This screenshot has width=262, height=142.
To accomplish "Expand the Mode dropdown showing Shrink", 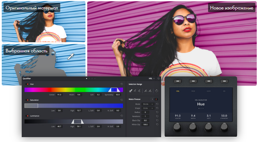I will click(148, 104).
